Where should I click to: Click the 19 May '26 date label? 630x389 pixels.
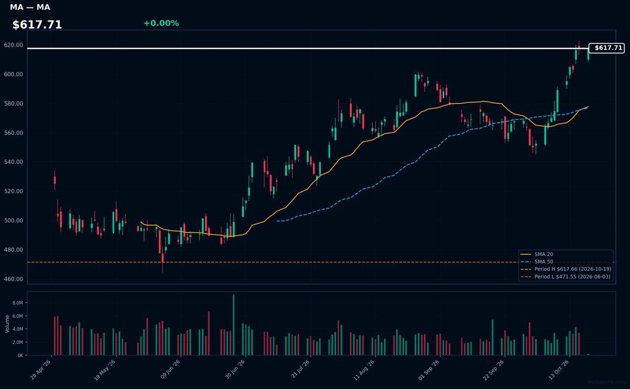(x=105, y=370)
